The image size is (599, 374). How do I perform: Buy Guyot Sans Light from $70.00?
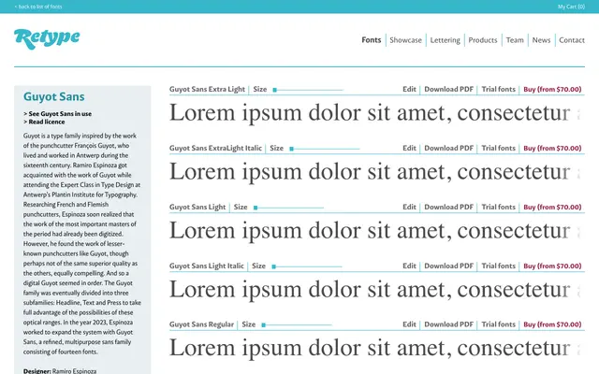[552, 207]
